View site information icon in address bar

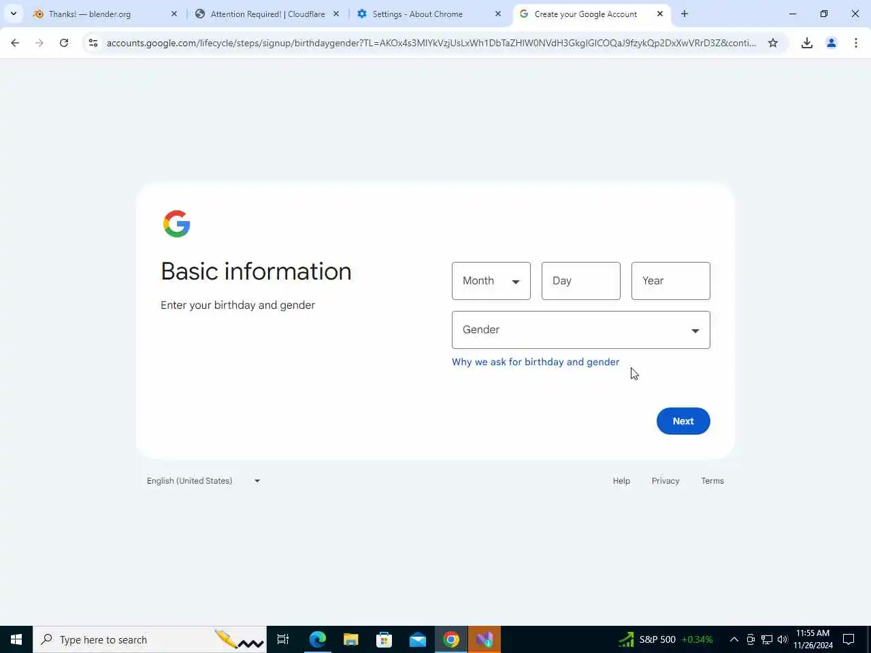[93, 43]
